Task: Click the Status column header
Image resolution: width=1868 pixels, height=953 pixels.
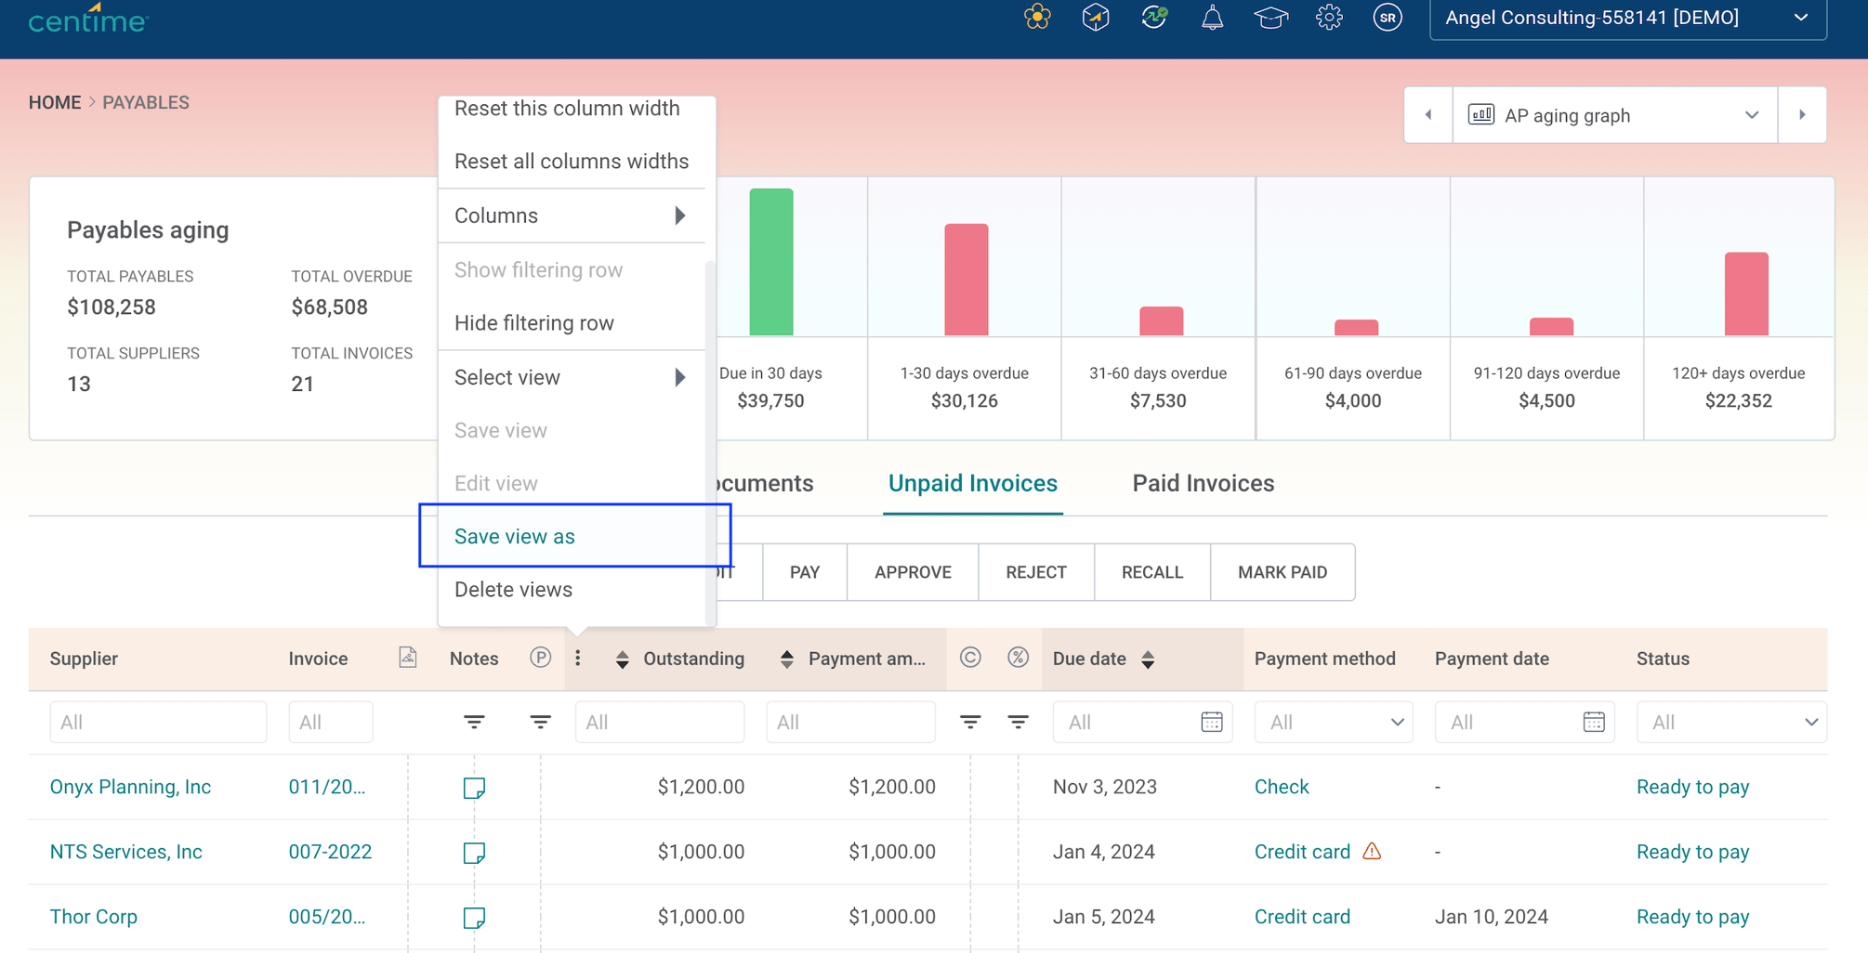Action: [1663, 659]
